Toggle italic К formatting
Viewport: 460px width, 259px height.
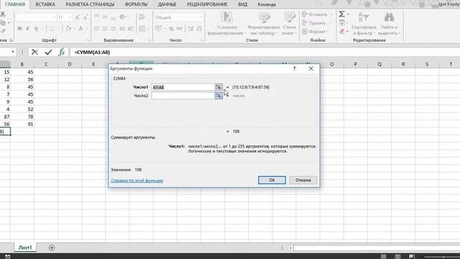click(27, 29)
